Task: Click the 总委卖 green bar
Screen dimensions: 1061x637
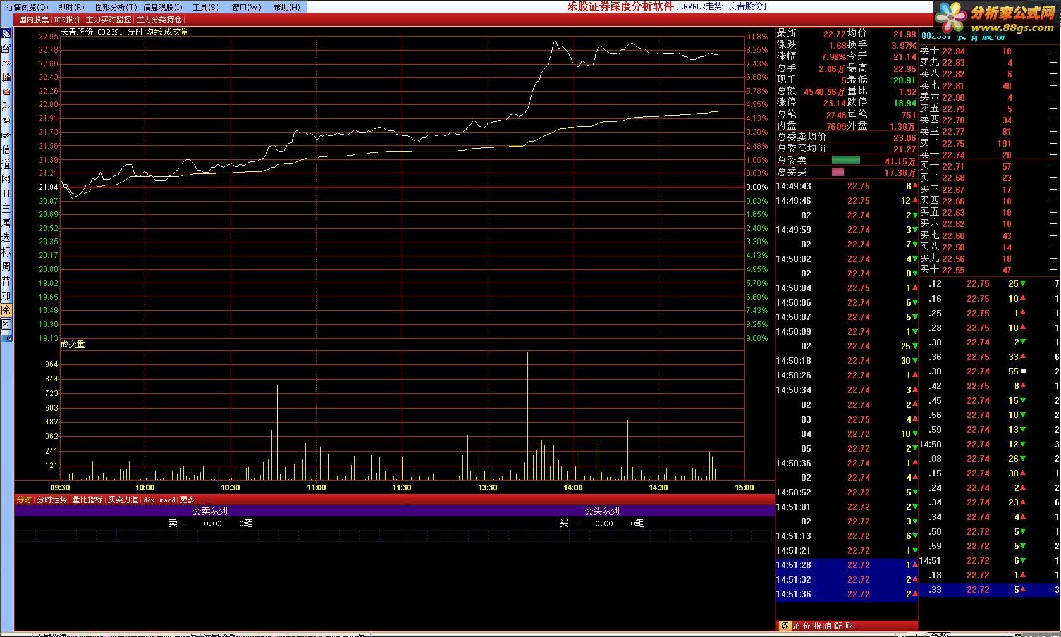Action: coord(845,160)
